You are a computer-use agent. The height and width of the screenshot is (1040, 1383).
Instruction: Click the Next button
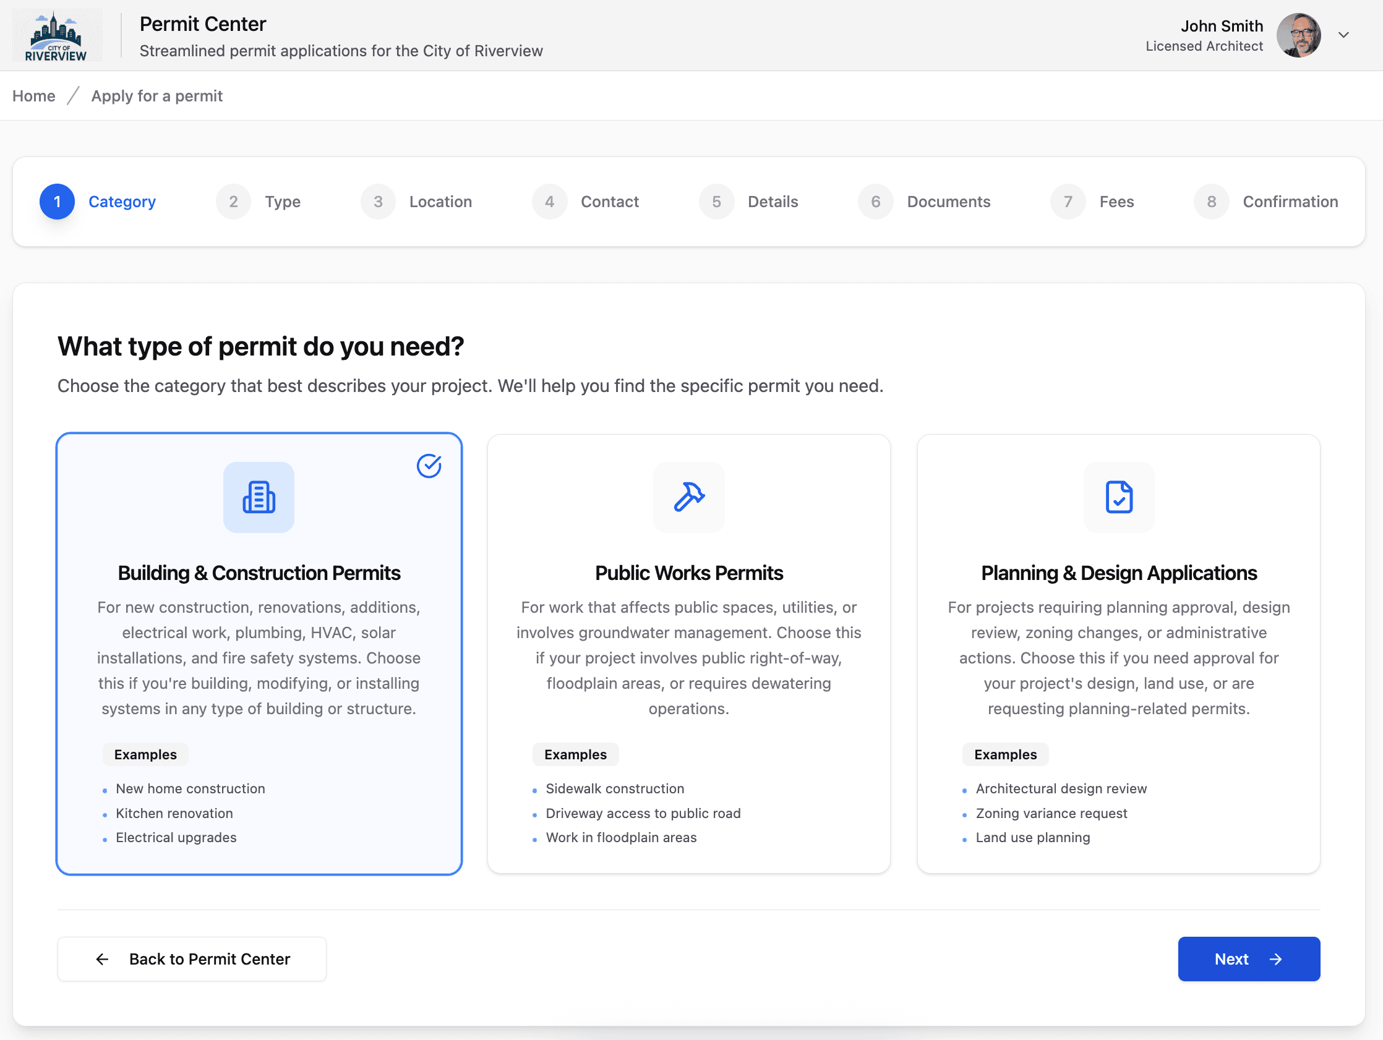[x=1248, y=959]
